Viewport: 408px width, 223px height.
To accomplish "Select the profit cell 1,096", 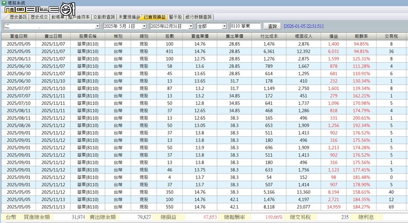I will point(334,103).
